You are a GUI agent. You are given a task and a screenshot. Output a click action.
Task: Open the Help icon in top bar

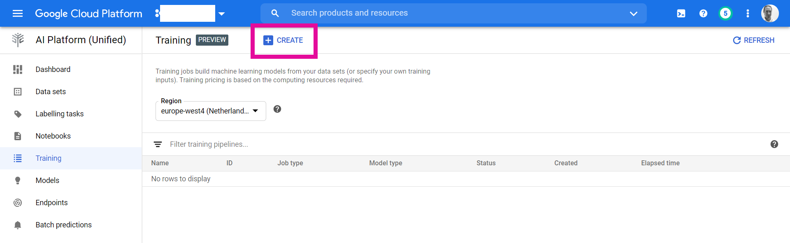click(x=703, y=14)
